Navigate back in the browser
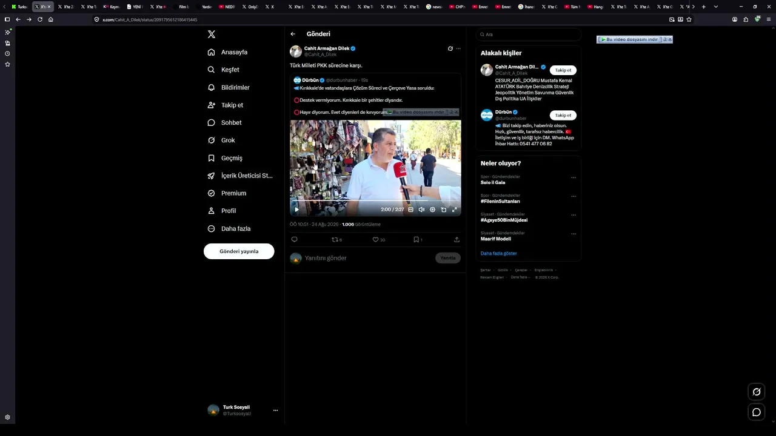 tap(18, 19)
